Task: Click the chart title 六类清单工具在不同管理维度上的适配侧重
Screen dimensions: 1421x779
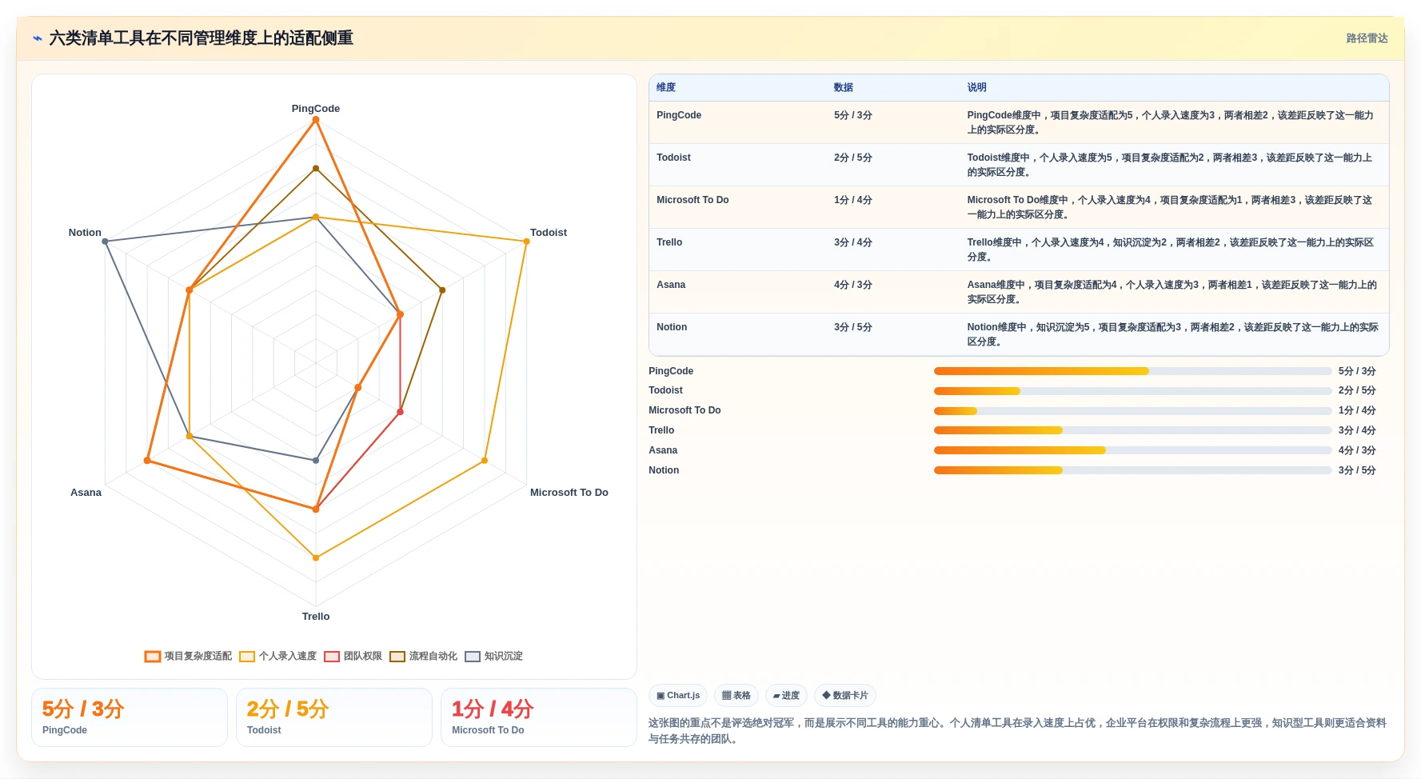Action: point(202,38)
